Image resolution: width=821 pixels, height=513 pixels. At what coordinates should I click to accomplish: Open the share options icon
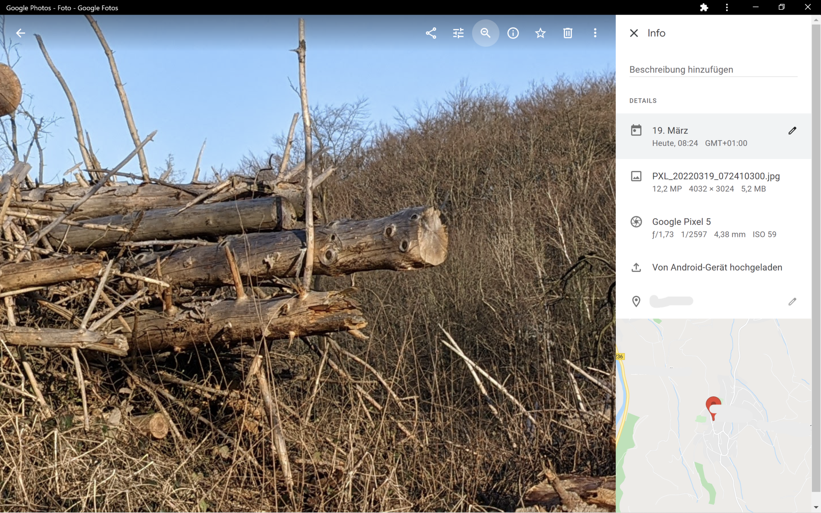pyautogui.click(x=431, y=33)
